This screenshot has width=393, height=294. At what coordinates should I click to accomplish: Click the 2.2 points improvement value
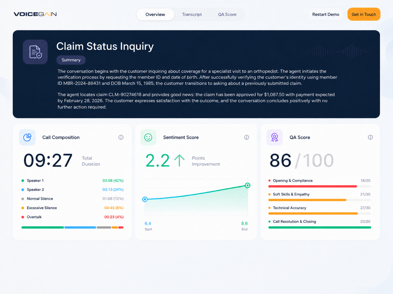(x=157, y=161)
